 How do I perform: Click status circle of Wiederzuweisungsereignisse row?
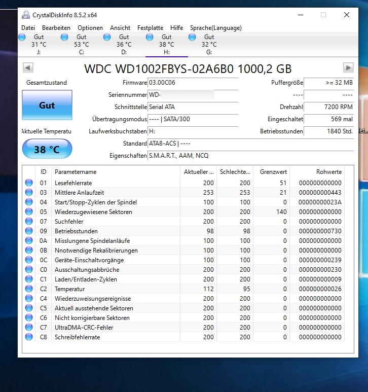29,298
